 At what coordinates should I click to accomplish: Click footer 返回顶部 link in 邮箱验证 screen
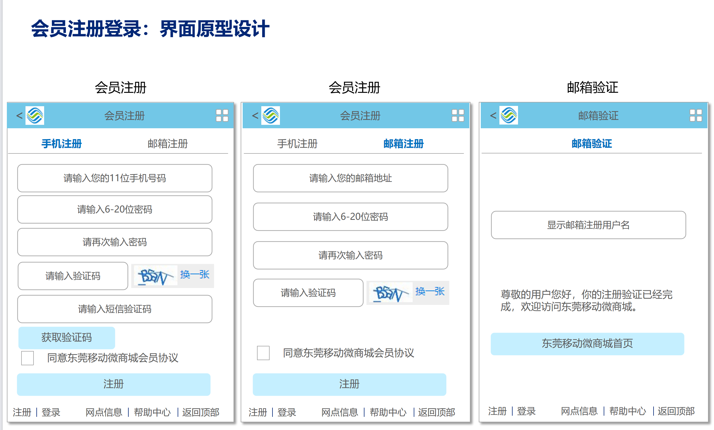676,411
